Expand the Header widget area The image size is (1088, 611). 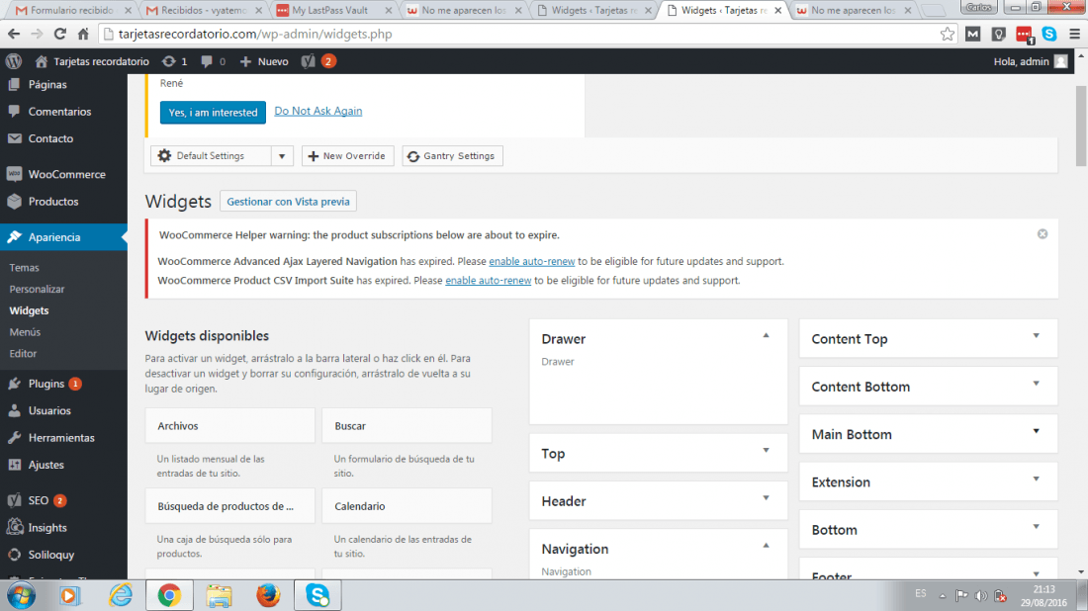[x=766, y=498]
